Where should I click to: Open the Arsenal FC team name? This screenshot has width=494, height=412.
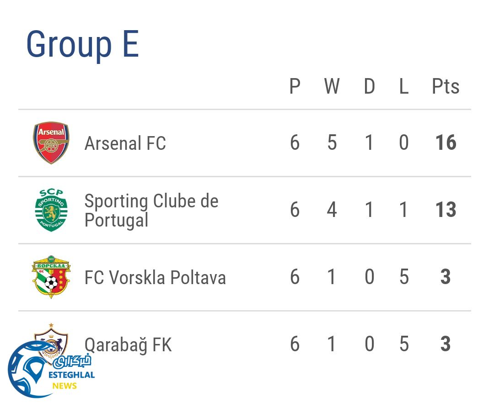click(125, 143)
